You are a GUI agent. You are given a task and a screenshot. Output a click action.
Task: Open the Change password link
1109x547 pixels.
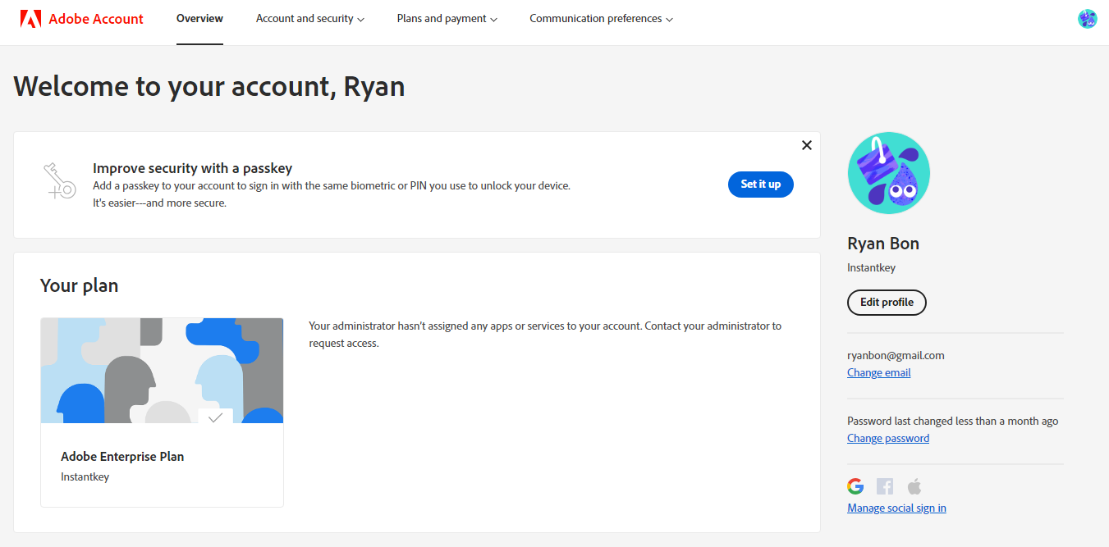tap(887, 439)
